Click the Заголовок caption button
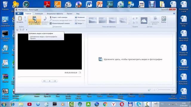Screen dimensions: 191x107 pyautogui.click(x=80, y=21)
